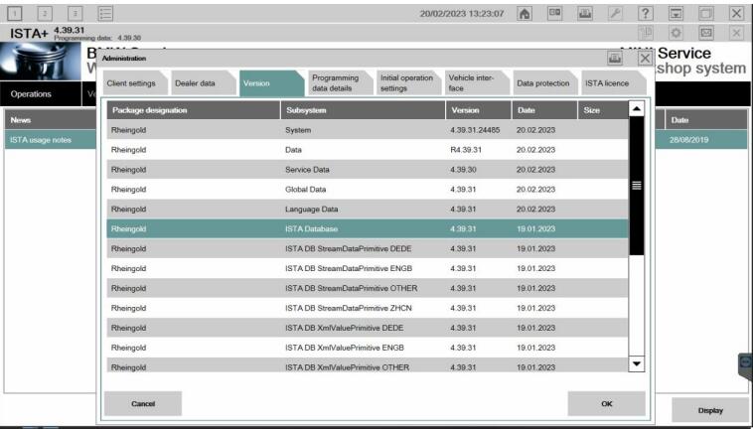
Task: Open the TeamViewer side panel handle
Action: point(745,365)
